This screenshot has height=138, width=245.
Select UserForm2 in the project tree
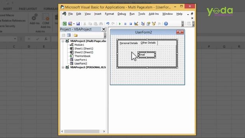81,64
